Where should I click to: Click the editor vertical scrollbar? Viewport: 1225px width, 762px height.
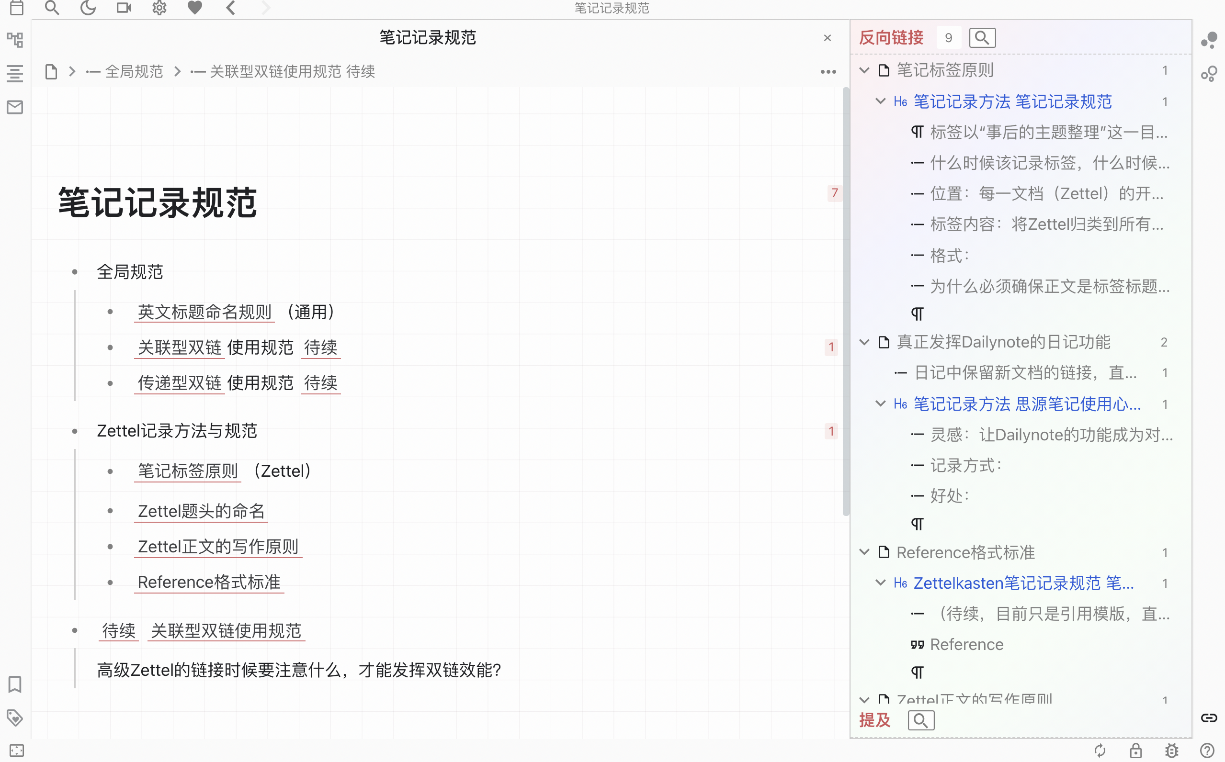(845, 302)
